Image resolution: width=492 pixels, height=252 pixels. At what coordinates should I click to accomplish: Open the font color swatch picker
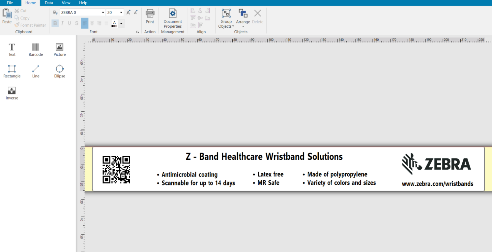(x=121, y=23)
